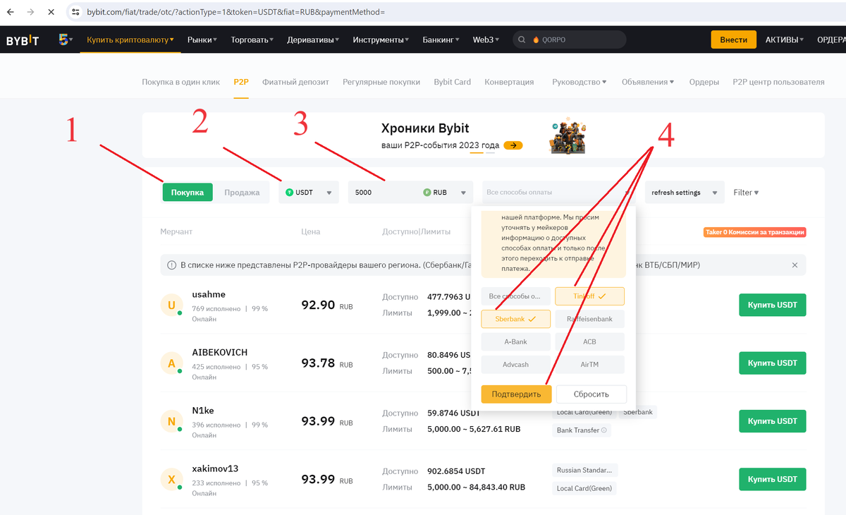
Task: Click the browser address bar URL
Action: coord(236,13)
